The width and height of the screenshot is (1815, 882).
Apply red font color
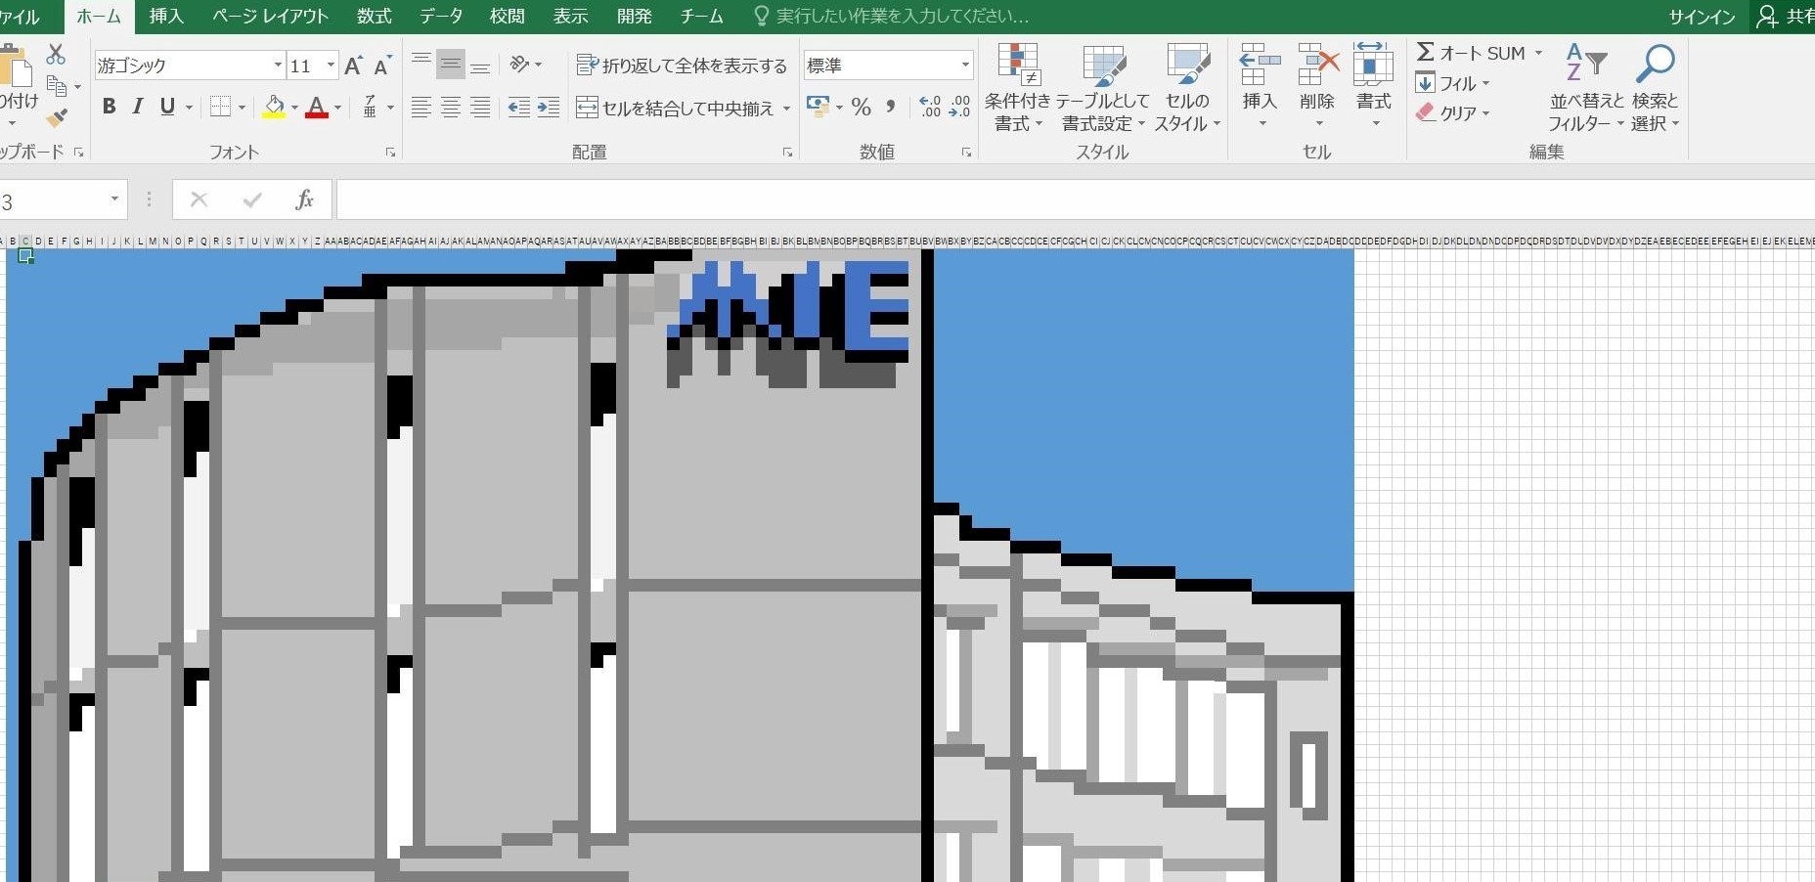(317, 107)
